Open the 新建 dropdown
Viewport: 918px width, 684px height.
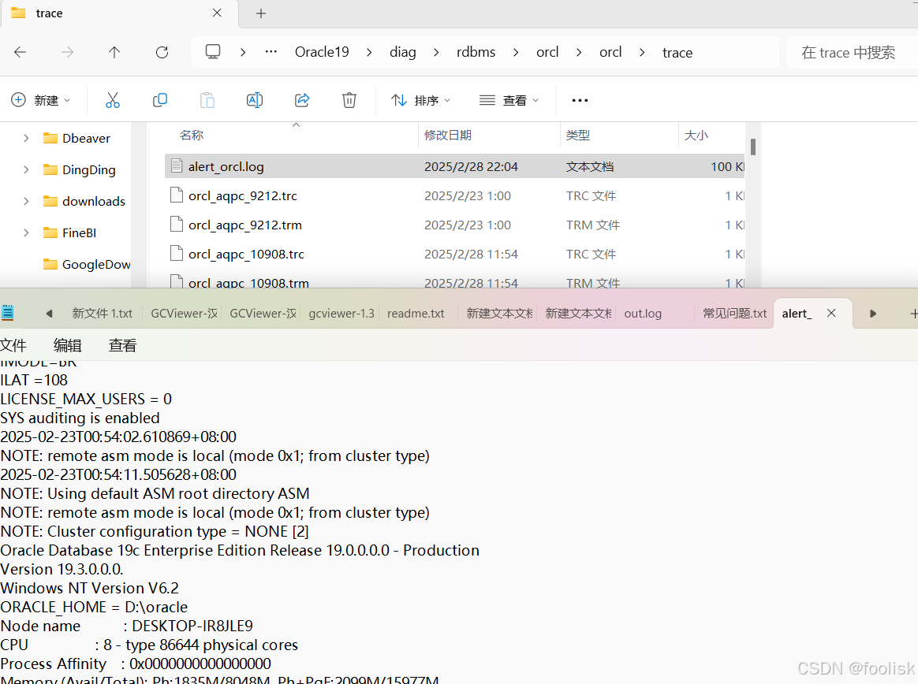click(41, 100)
